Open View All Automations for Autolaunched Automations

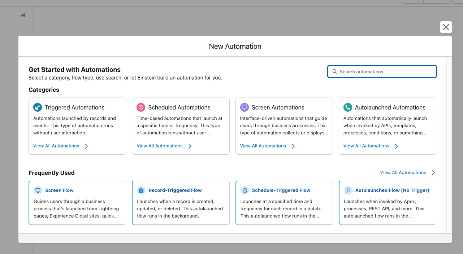coord(366,146)
